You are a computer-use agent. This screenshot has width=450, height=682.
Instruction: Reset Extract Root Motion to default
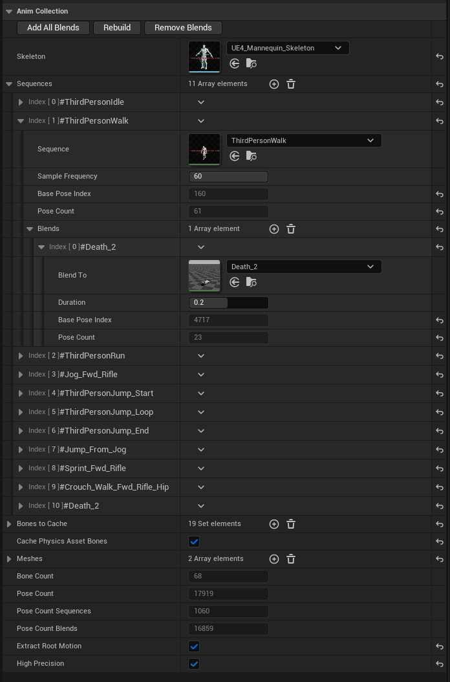click(x=439, y=646)
